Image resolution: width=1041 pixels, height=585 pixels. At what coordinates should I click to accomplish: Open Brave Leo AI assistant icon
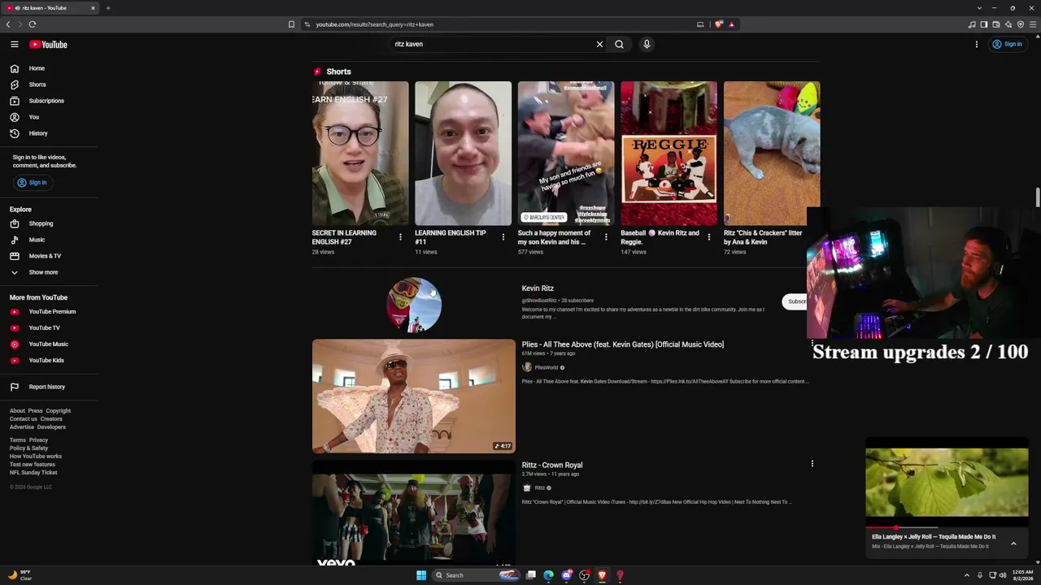1008,24
